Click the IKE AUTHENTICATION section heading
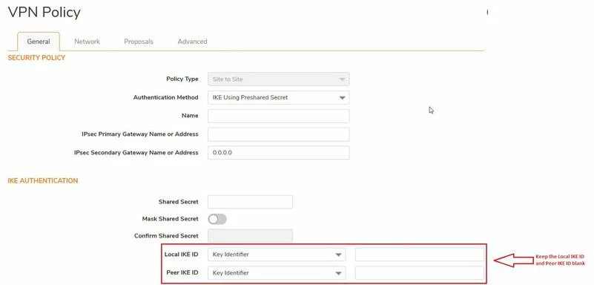Screen dimensions: 594x285 [x=43, y=181]
